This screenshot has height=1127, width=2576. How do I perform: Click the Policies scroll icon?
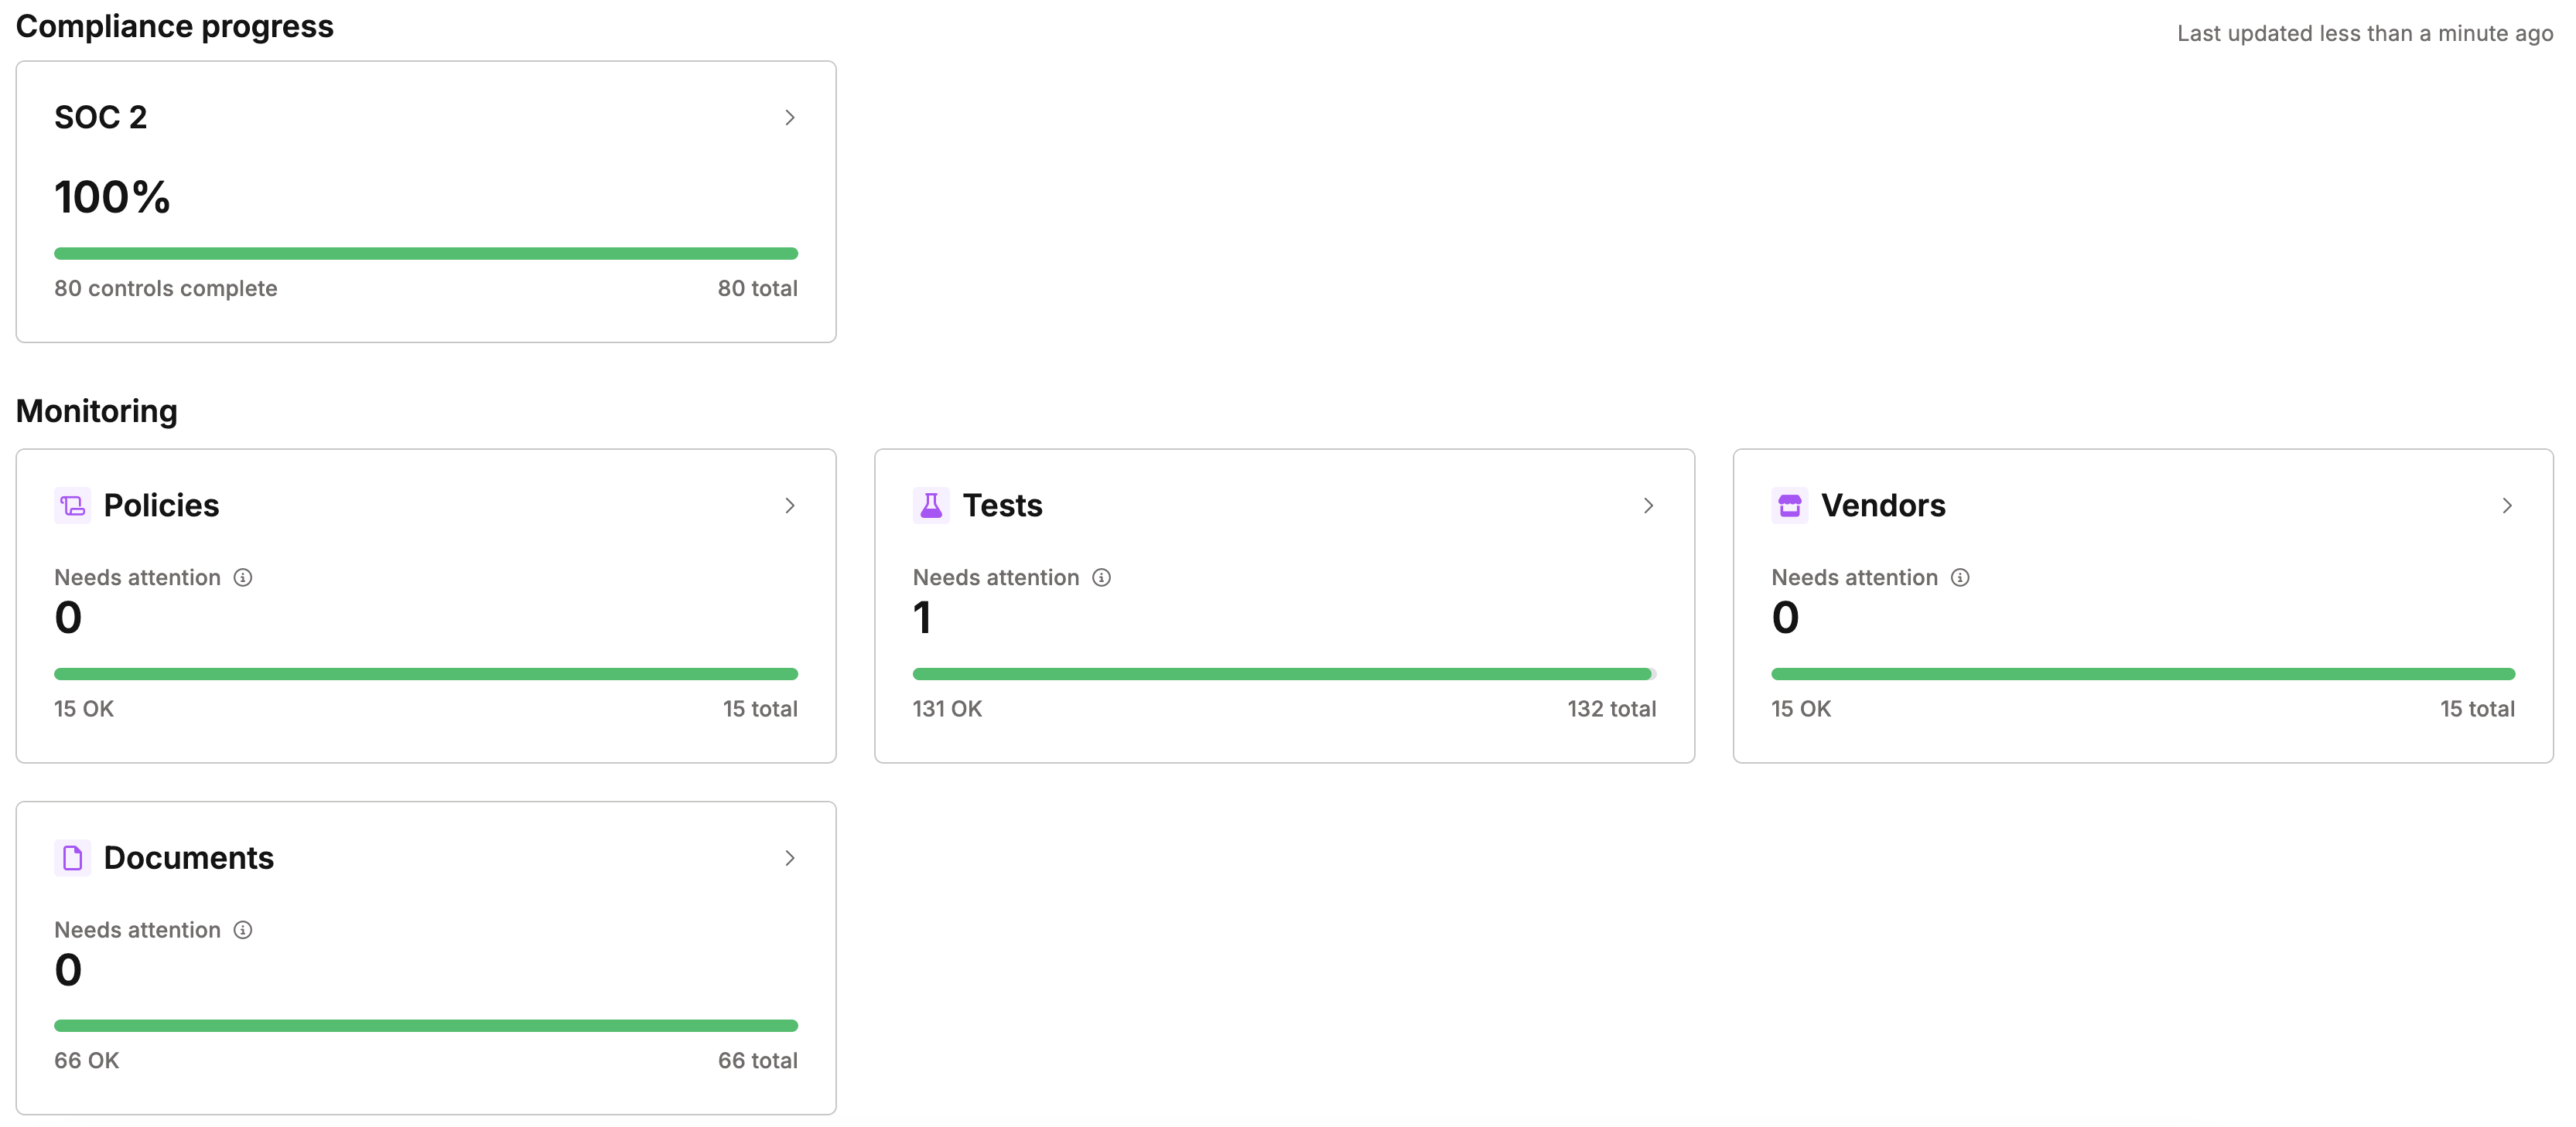click(x=72, y=506)
